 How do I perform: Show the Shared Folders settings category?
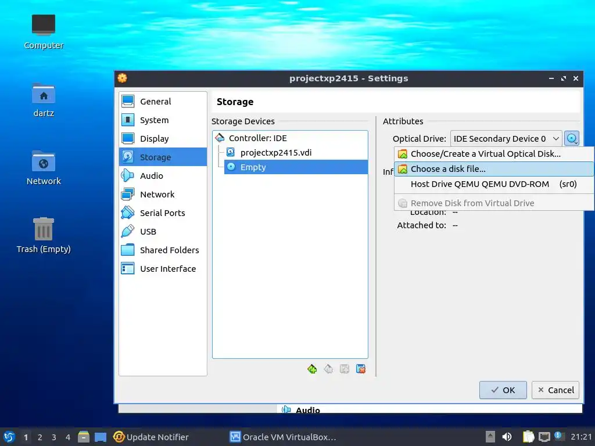pyautogui.click(x=163, y=250)
